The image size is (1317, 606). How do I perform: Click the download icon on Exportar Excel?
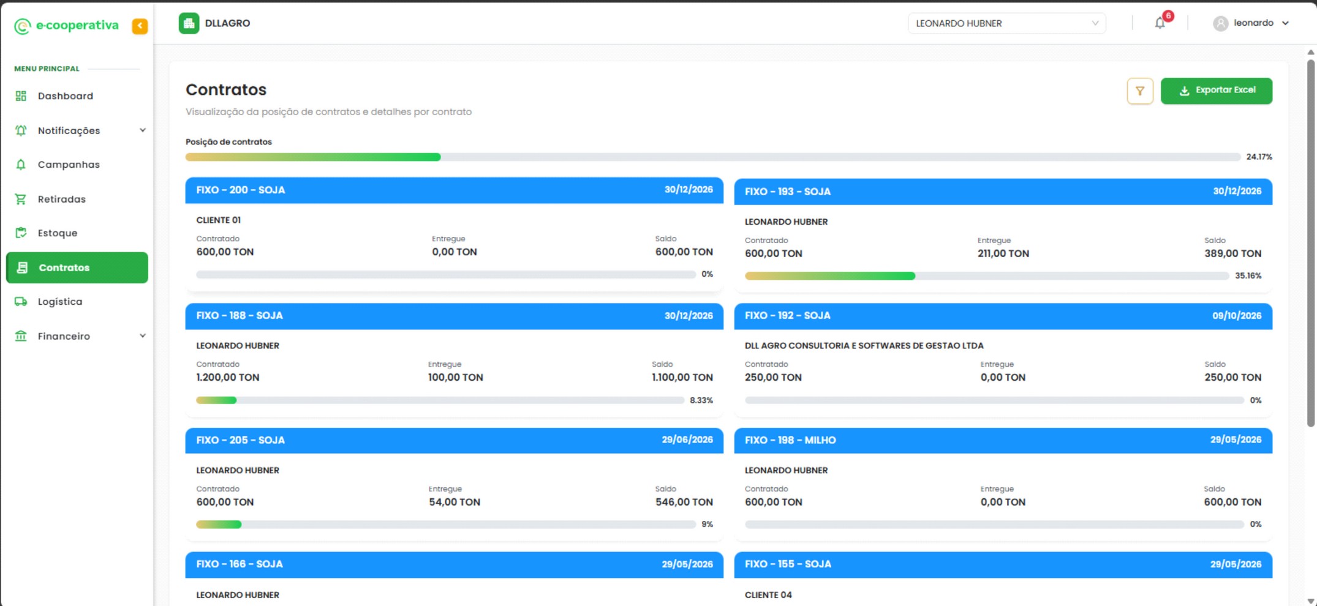point(1184,91)
